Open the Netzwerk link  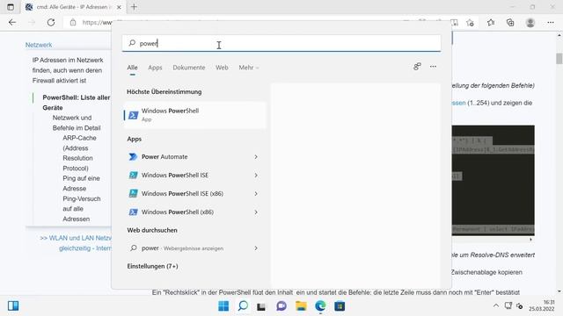click(x=39, y=45)
